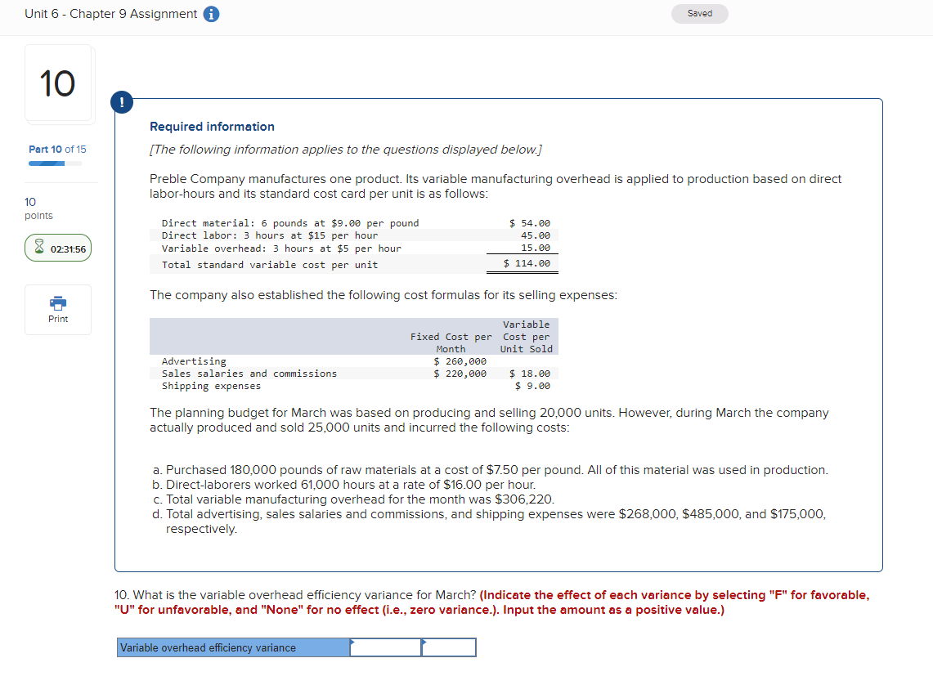Click the italic information-applies note

[346, 150]
